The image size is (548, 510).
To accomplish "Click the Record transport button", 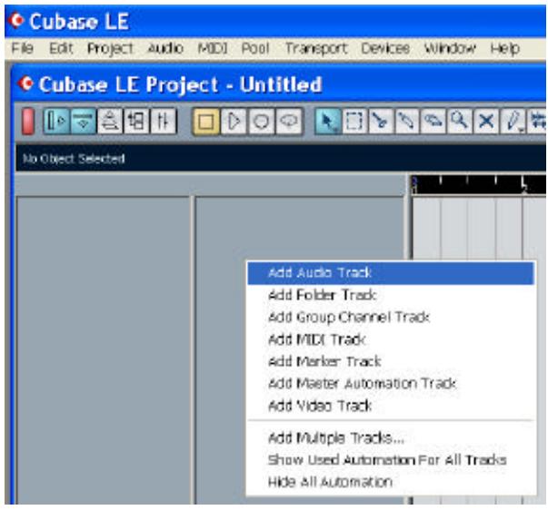I will 261,122.
